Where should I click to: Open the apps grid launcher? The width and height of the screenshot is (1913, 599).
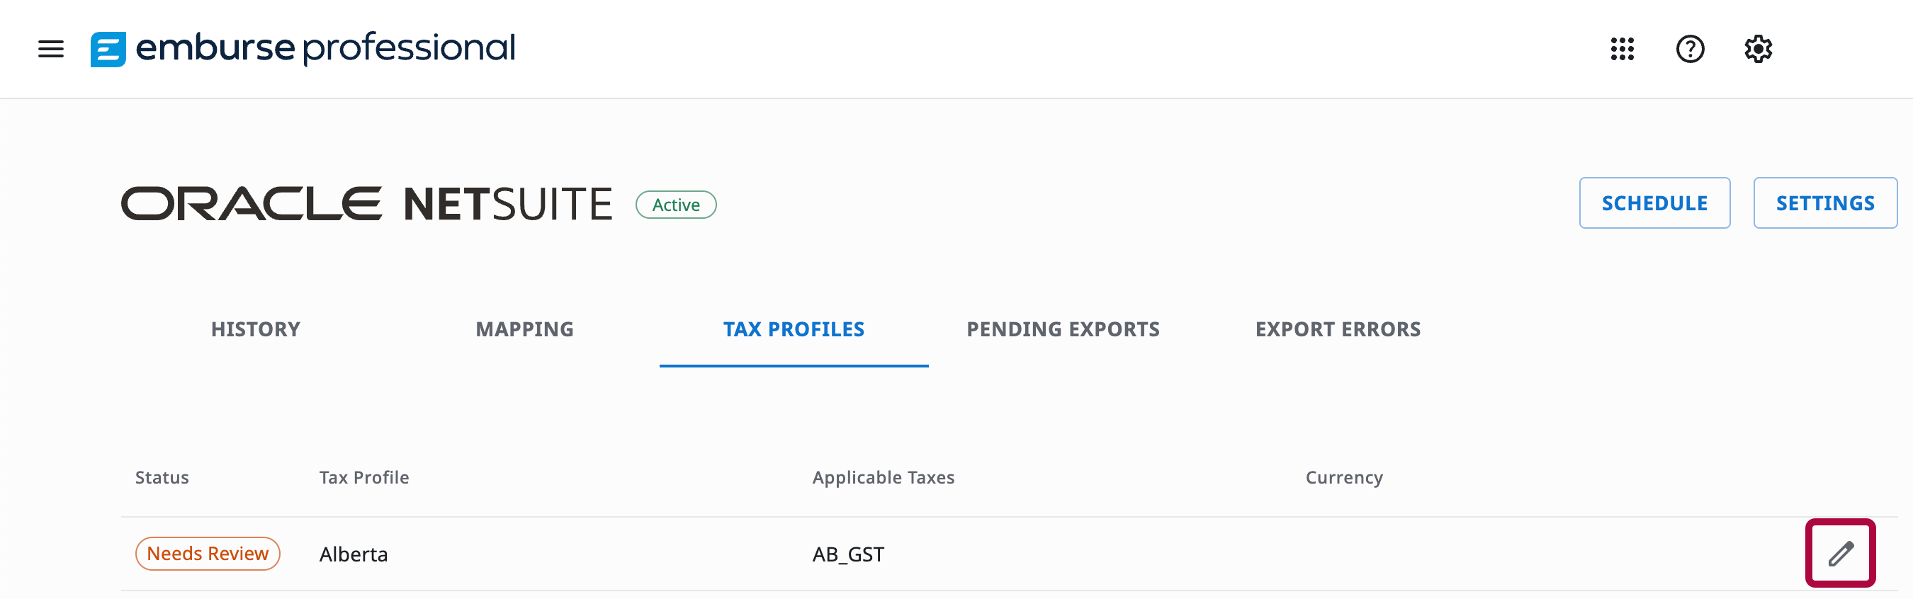pyautogui.click(x=1622, y=49)
